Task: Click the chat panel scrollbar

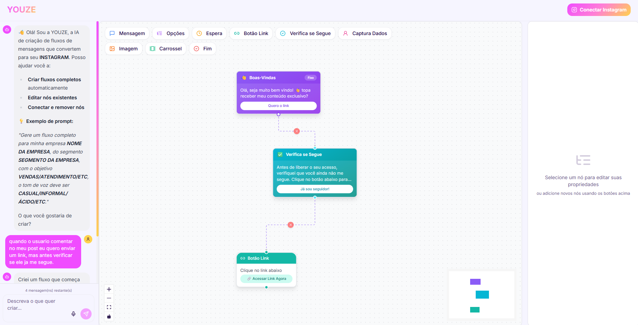Action: coord(98,128)
